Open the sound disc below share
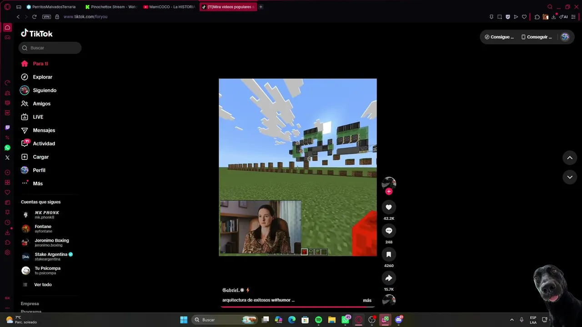The image size is (582, 327). click(x=389, y=300)
